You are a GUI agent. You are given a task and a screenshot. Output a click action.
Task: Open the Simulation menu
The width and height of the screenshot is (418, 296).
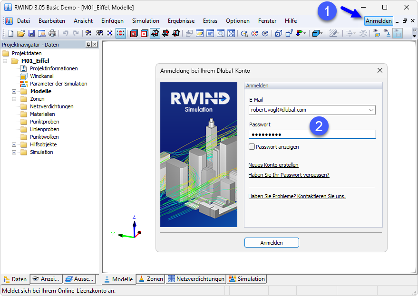pyautogui.click(x=146, y=21)
